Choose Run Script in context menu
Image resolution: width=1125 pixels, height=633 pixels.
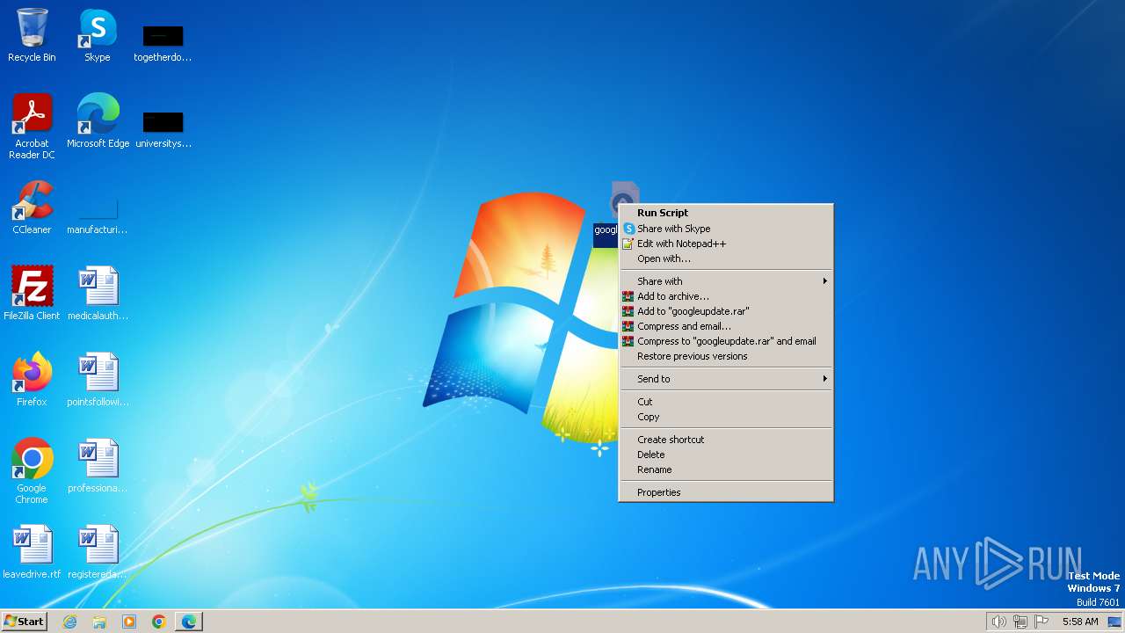(x=726, y=213)
